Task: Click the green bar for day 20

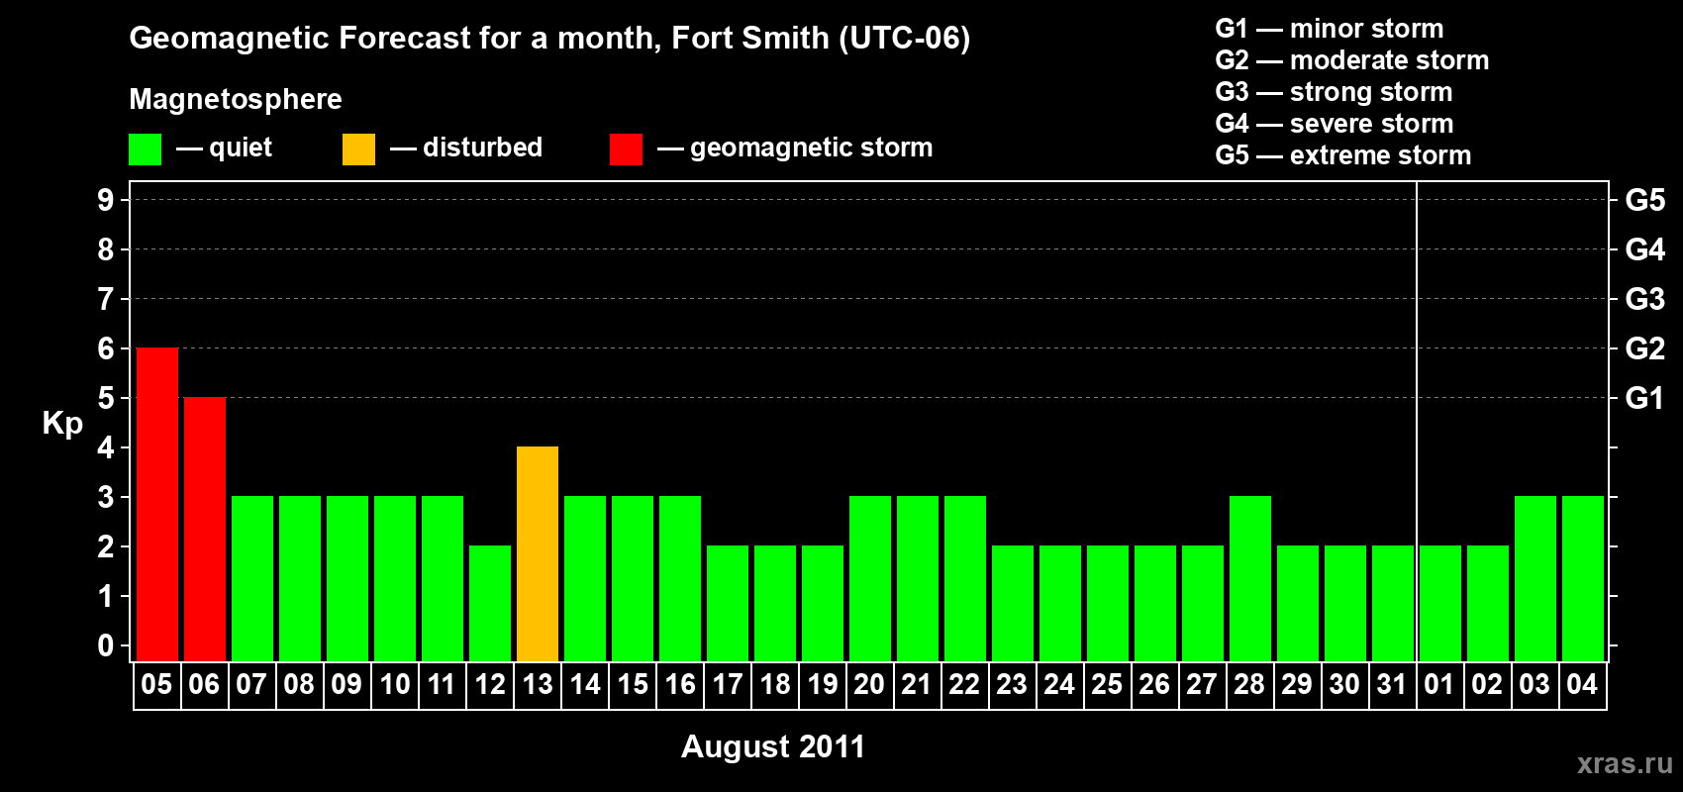Action: pos(870,579)
